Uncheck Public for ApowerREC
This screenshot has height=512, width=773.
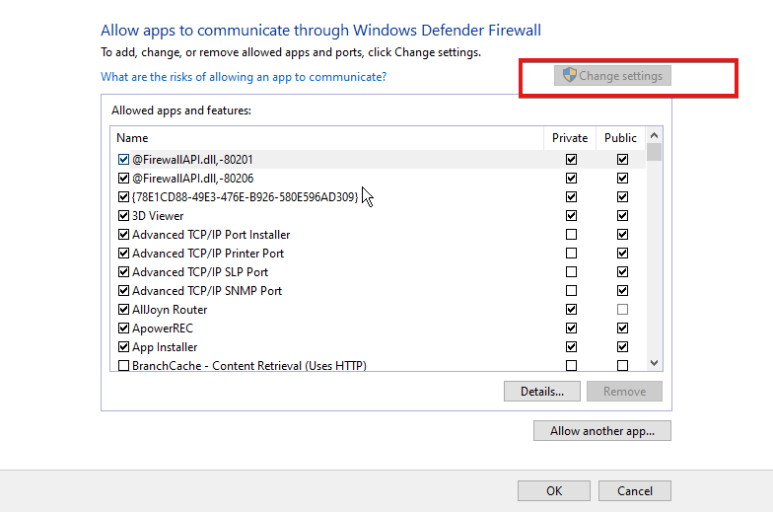[x=622, y=328]
